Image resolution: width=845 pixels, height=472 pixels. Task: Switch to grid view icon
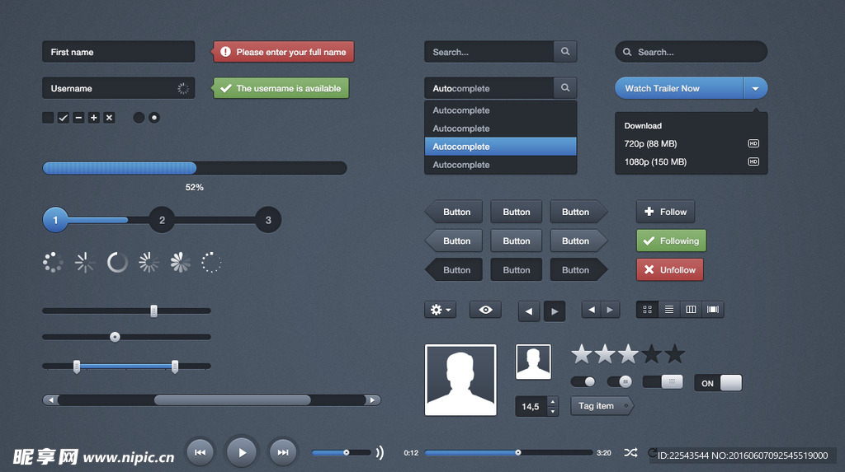click(x=647, y=310)
